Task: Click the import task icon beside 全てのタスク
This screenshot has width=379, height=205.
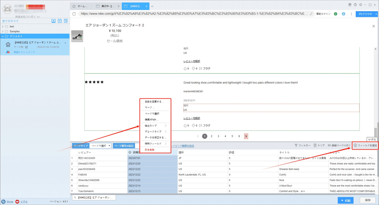Action: click(x=54, y=21)
